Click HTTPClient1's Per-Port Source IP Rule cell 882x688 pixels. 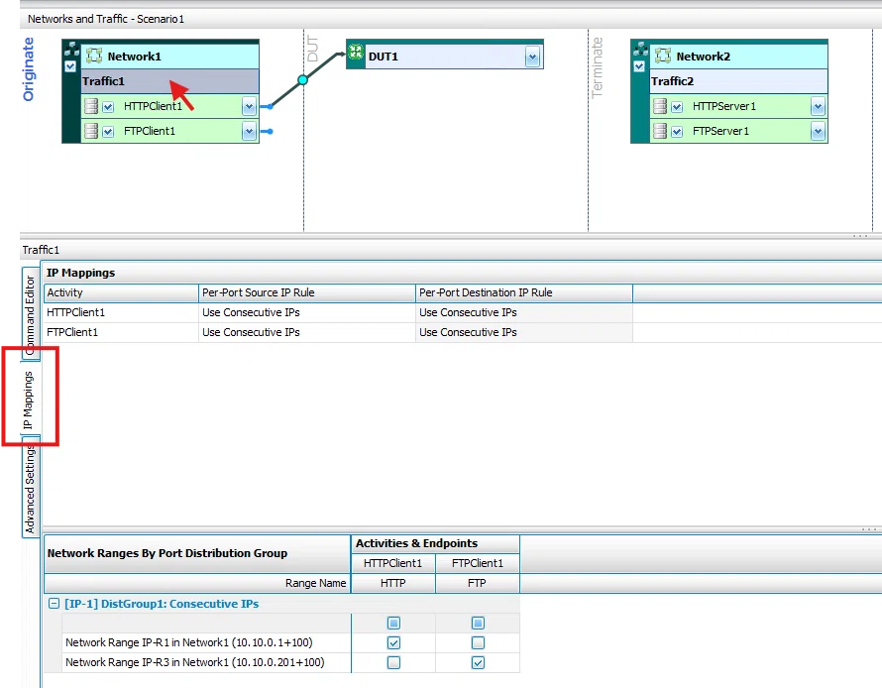point(306,312)
